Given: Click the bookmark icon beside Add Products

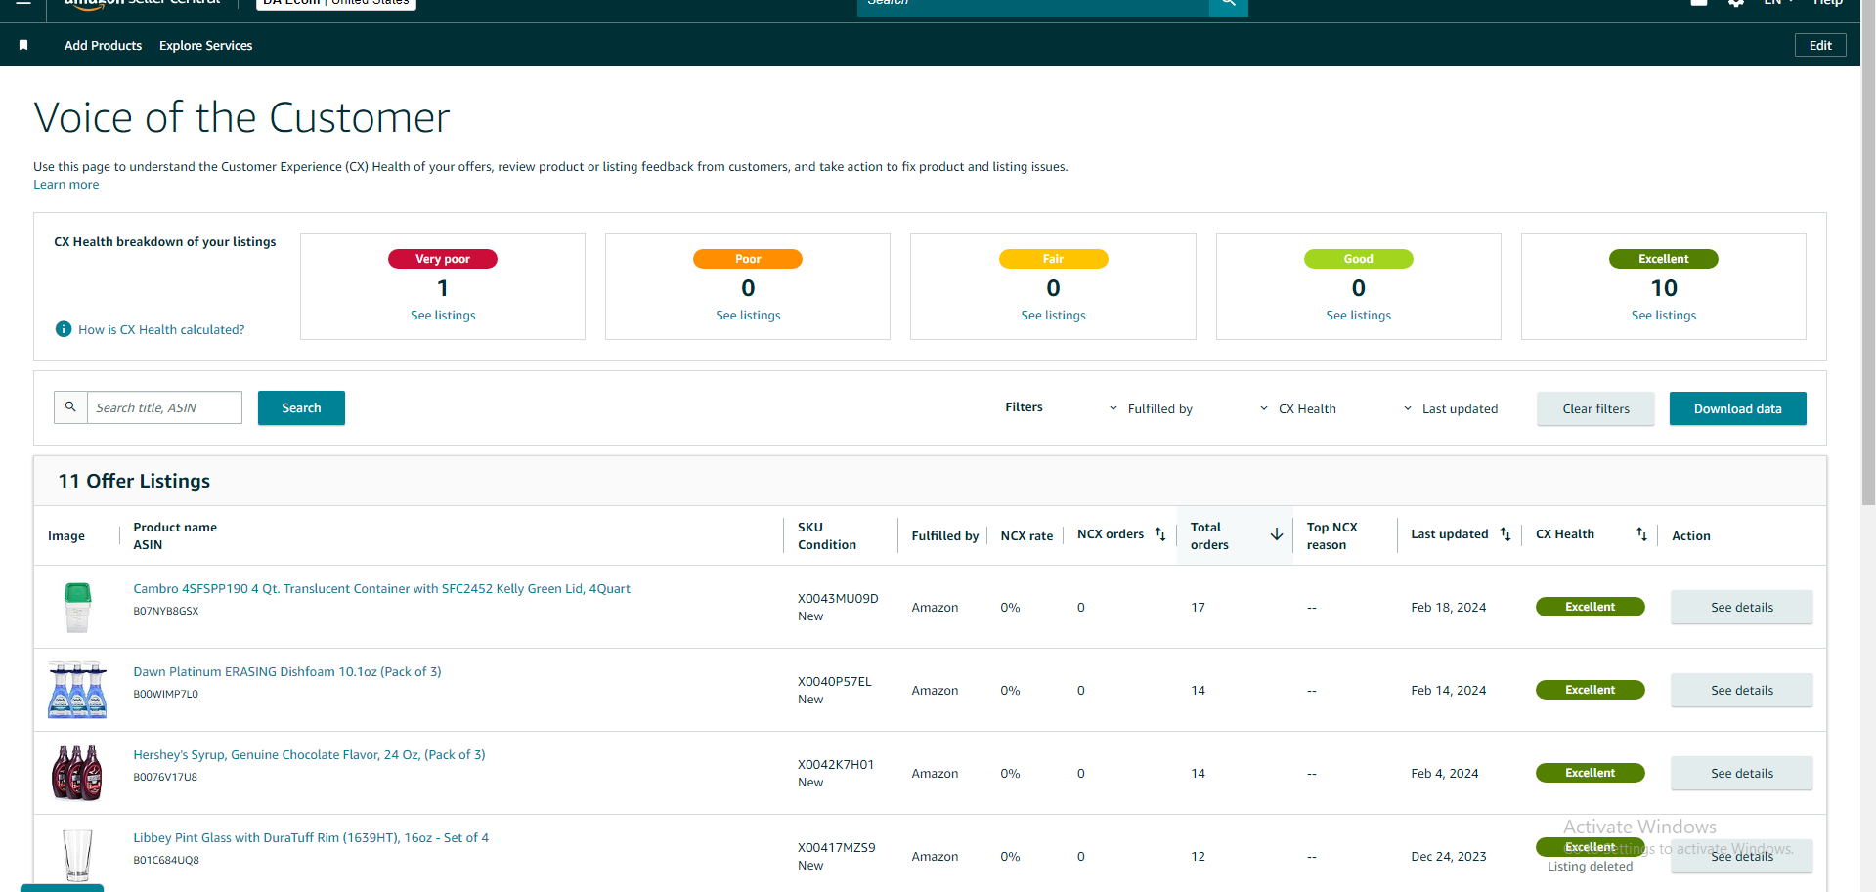Looking at the screenshot, I should [23, 45].
